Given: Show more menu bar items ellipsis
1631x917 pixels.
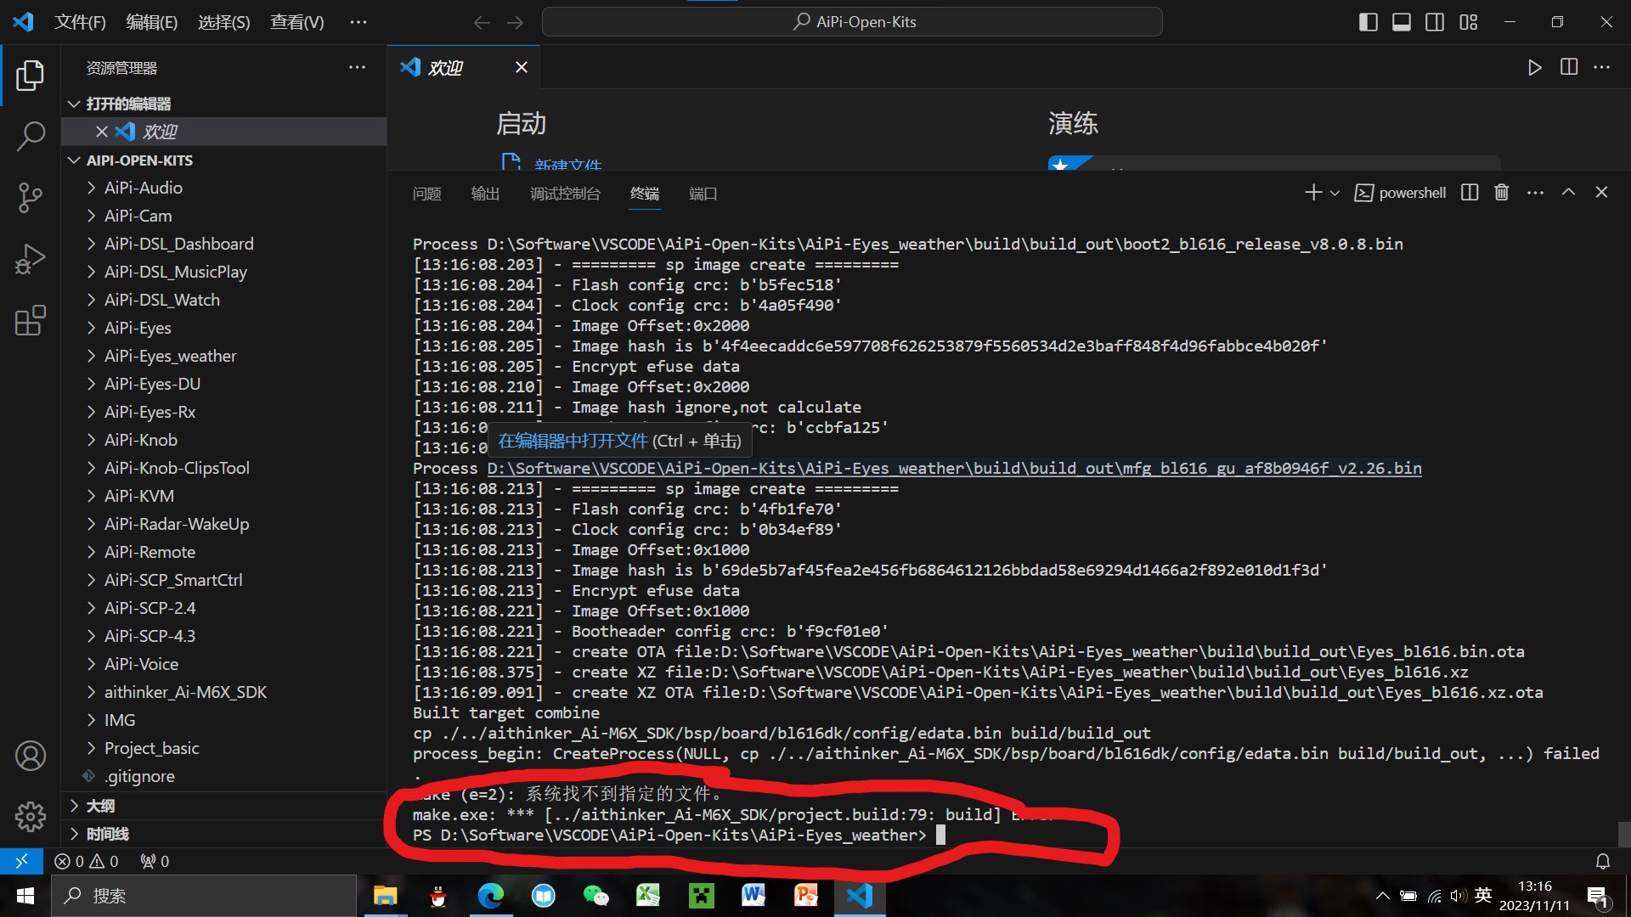Looking at the screenshot, I should pos(358,22).
